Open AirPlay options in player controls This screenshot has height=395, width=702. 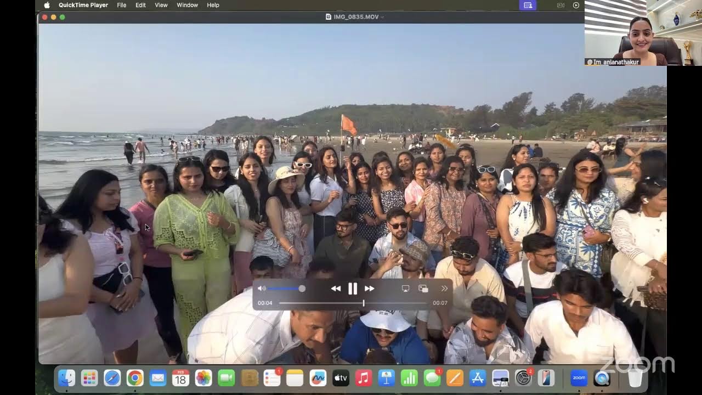[x=405, y=289]
